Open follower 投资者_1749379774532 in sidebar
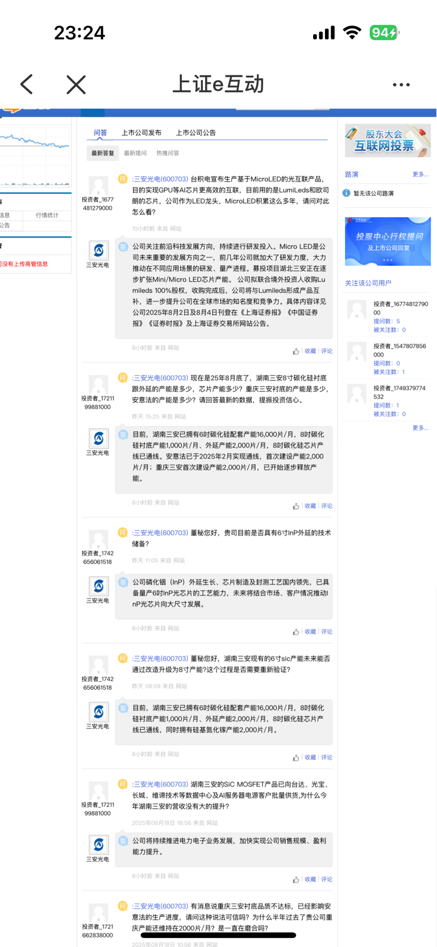This screenshot has height=947, width=437. (399, 392)
